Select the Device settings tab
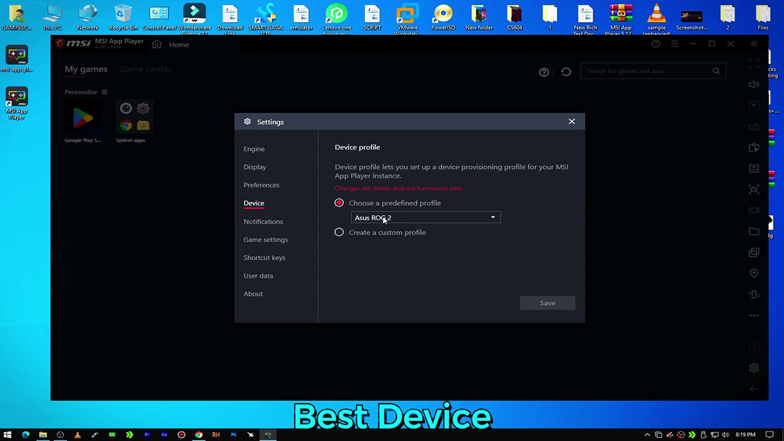 254,203
